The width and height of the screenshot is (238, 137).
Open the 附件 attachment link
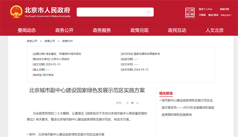71,134
